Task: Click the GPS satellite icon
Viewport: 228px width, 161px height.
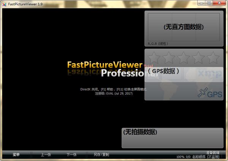Action: coord(203,92)
